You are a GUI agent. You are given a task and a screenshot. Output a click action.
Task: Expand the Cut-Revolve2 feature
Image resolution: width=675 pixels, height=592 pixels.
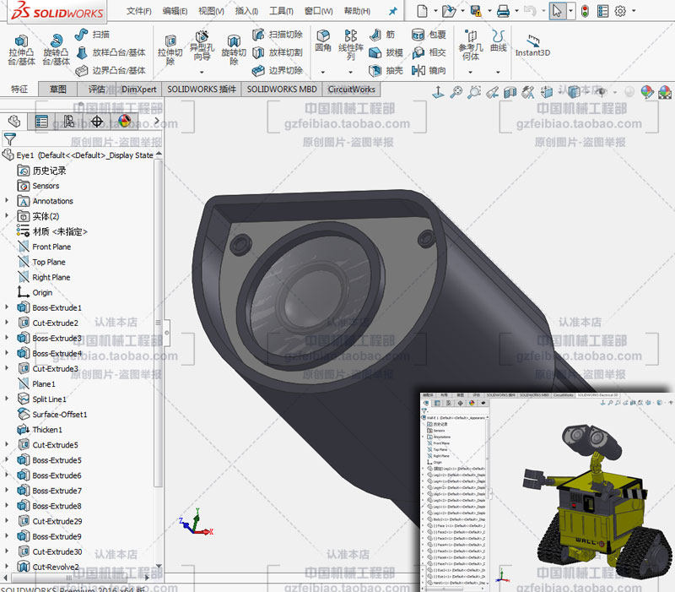coord(7,566)
